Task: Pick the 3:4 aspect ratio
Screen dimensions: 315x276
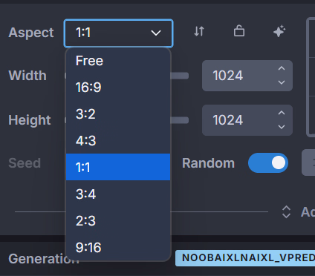Action: click(118, 194)
